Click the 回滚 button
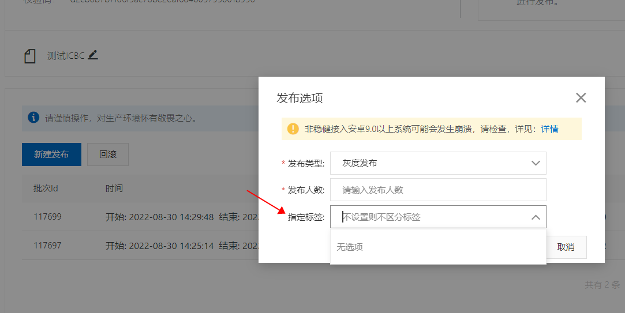This screenshot has height=313, width=625. tap(108, 154)
